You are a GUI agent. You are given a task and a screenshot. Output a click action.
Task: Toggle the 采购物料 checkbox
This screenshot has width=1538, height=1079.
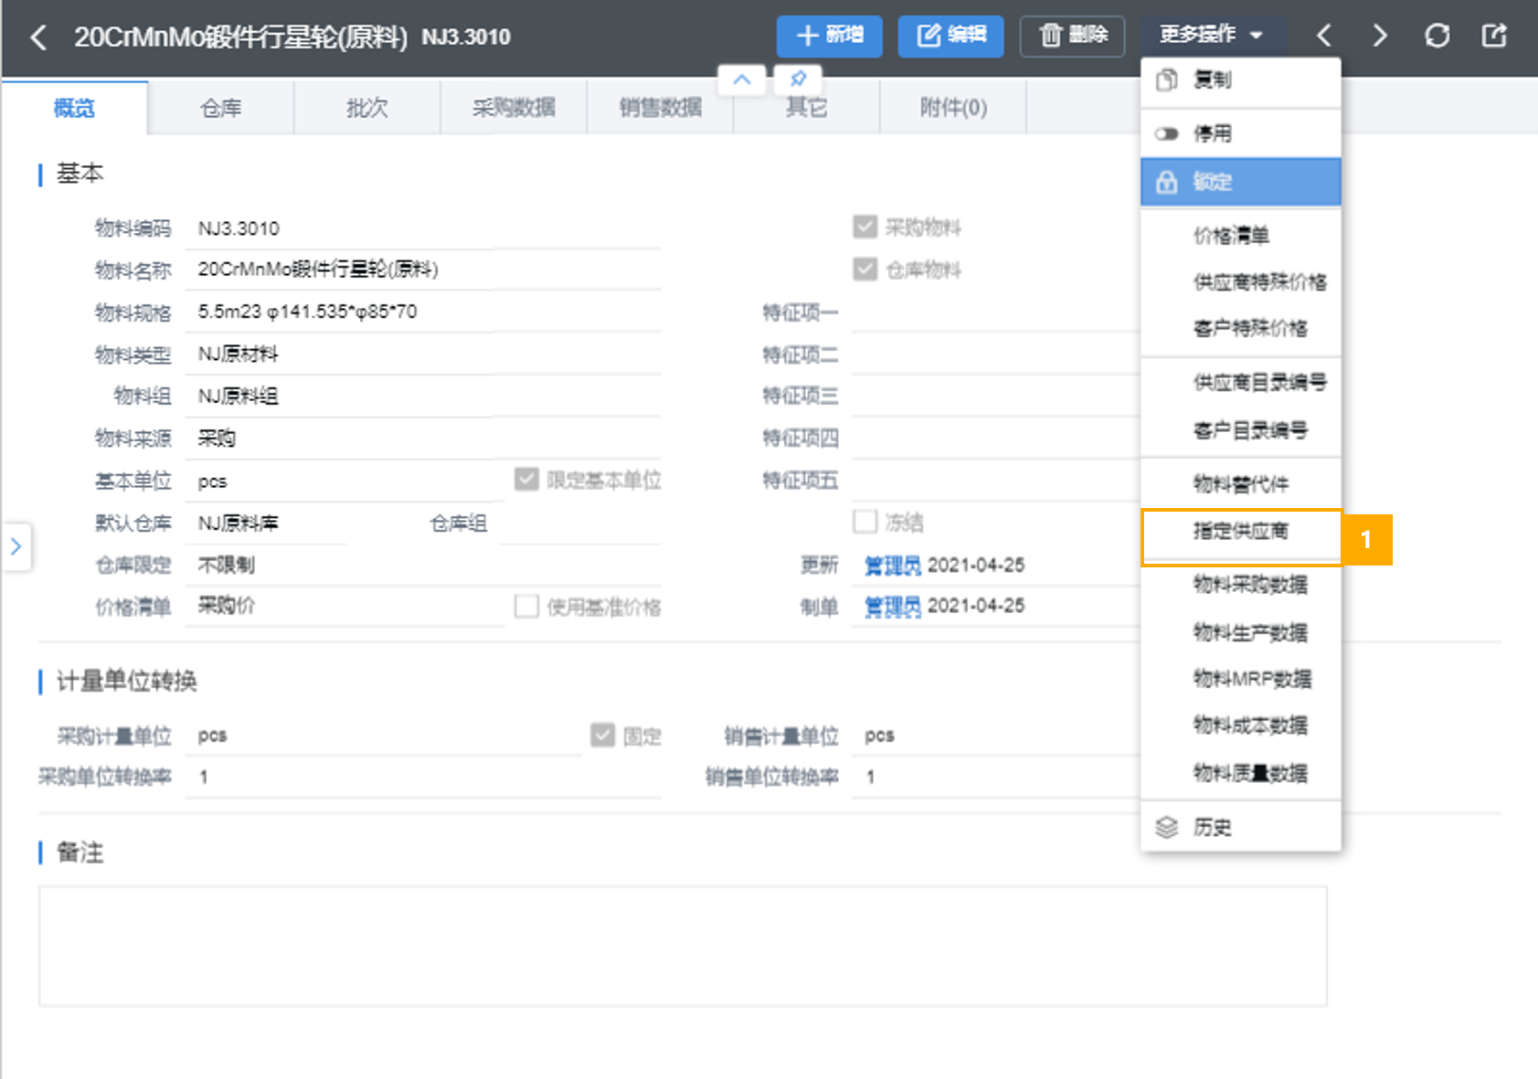[x=864, y=227]
